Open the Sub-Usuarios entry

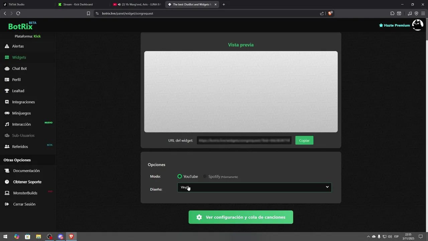tap(23, 135)
